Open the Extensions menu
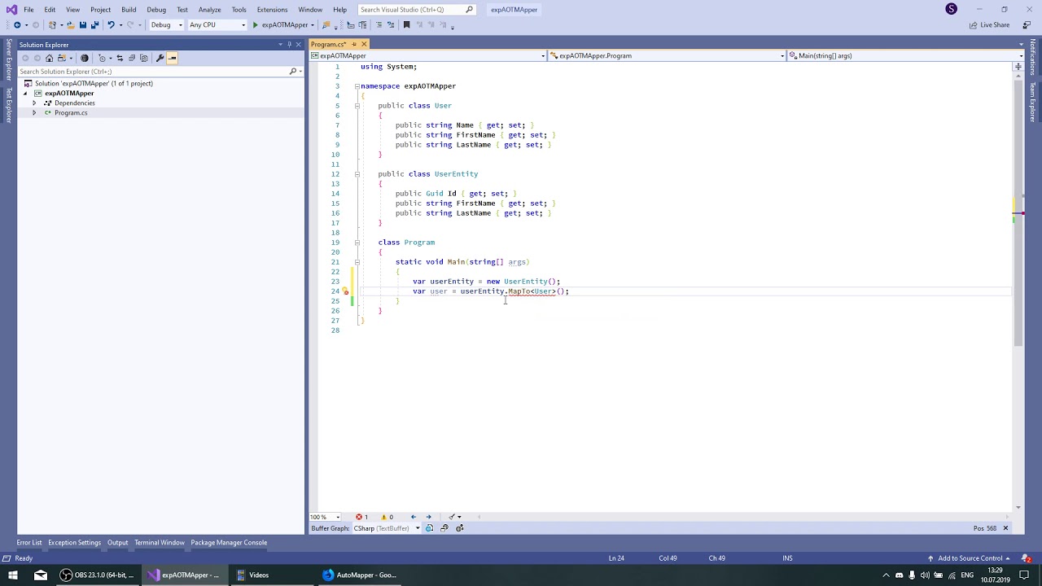The image size is (1042, 586). pyautogui.click(x=272, y=10)
